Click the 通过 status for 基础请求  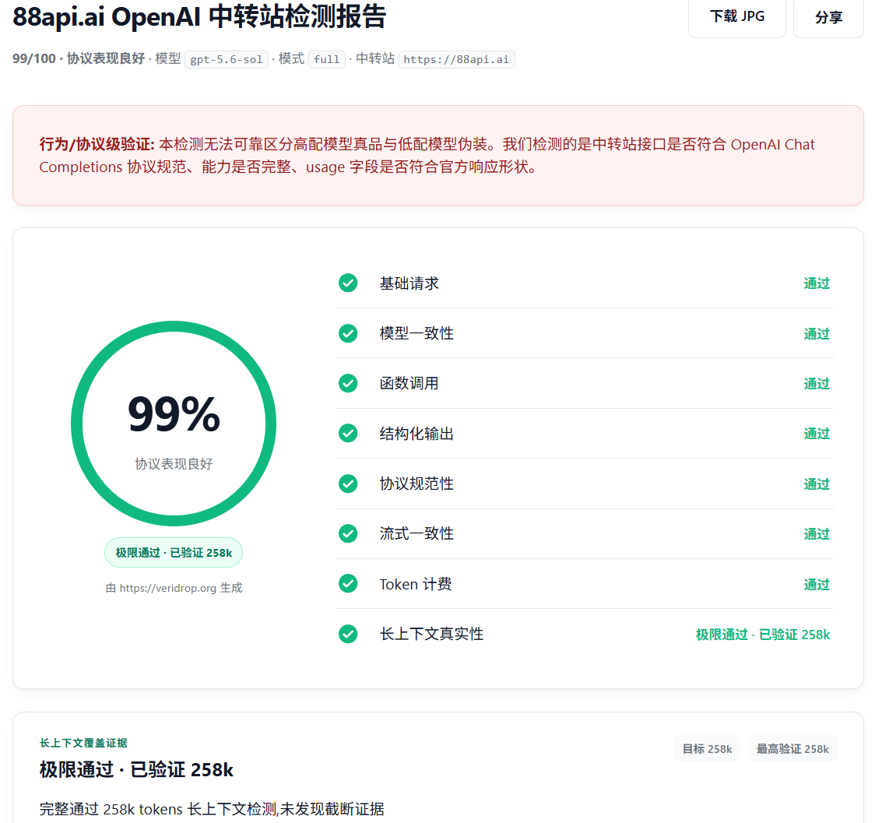click(817, 283)
